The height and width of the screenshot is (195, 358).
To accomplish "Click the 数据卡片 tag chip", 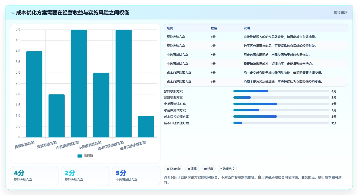I will point(227,169).
